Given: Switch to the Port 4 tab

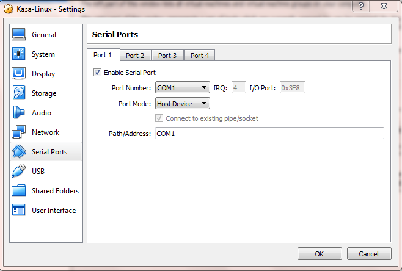Looking at the screenshot, I should [x=200, y=56].
